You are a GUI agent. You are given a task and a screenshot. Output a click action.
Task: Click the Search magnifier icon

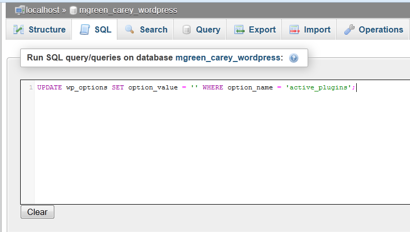pos(130,30)
